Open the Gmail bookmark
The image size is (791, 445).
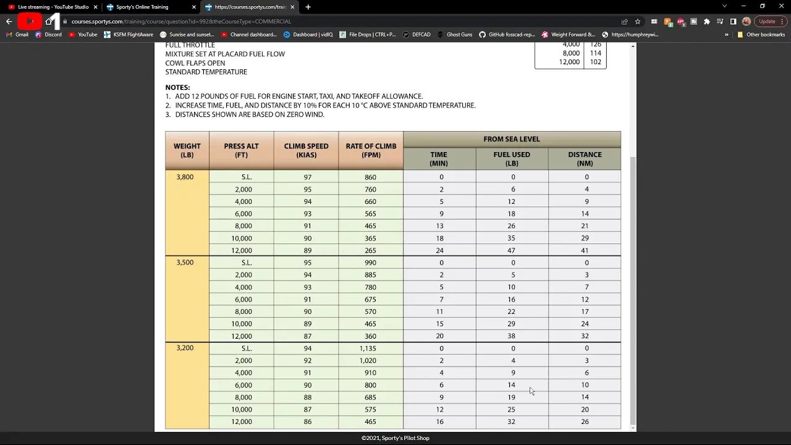click(x=17, y=35)
